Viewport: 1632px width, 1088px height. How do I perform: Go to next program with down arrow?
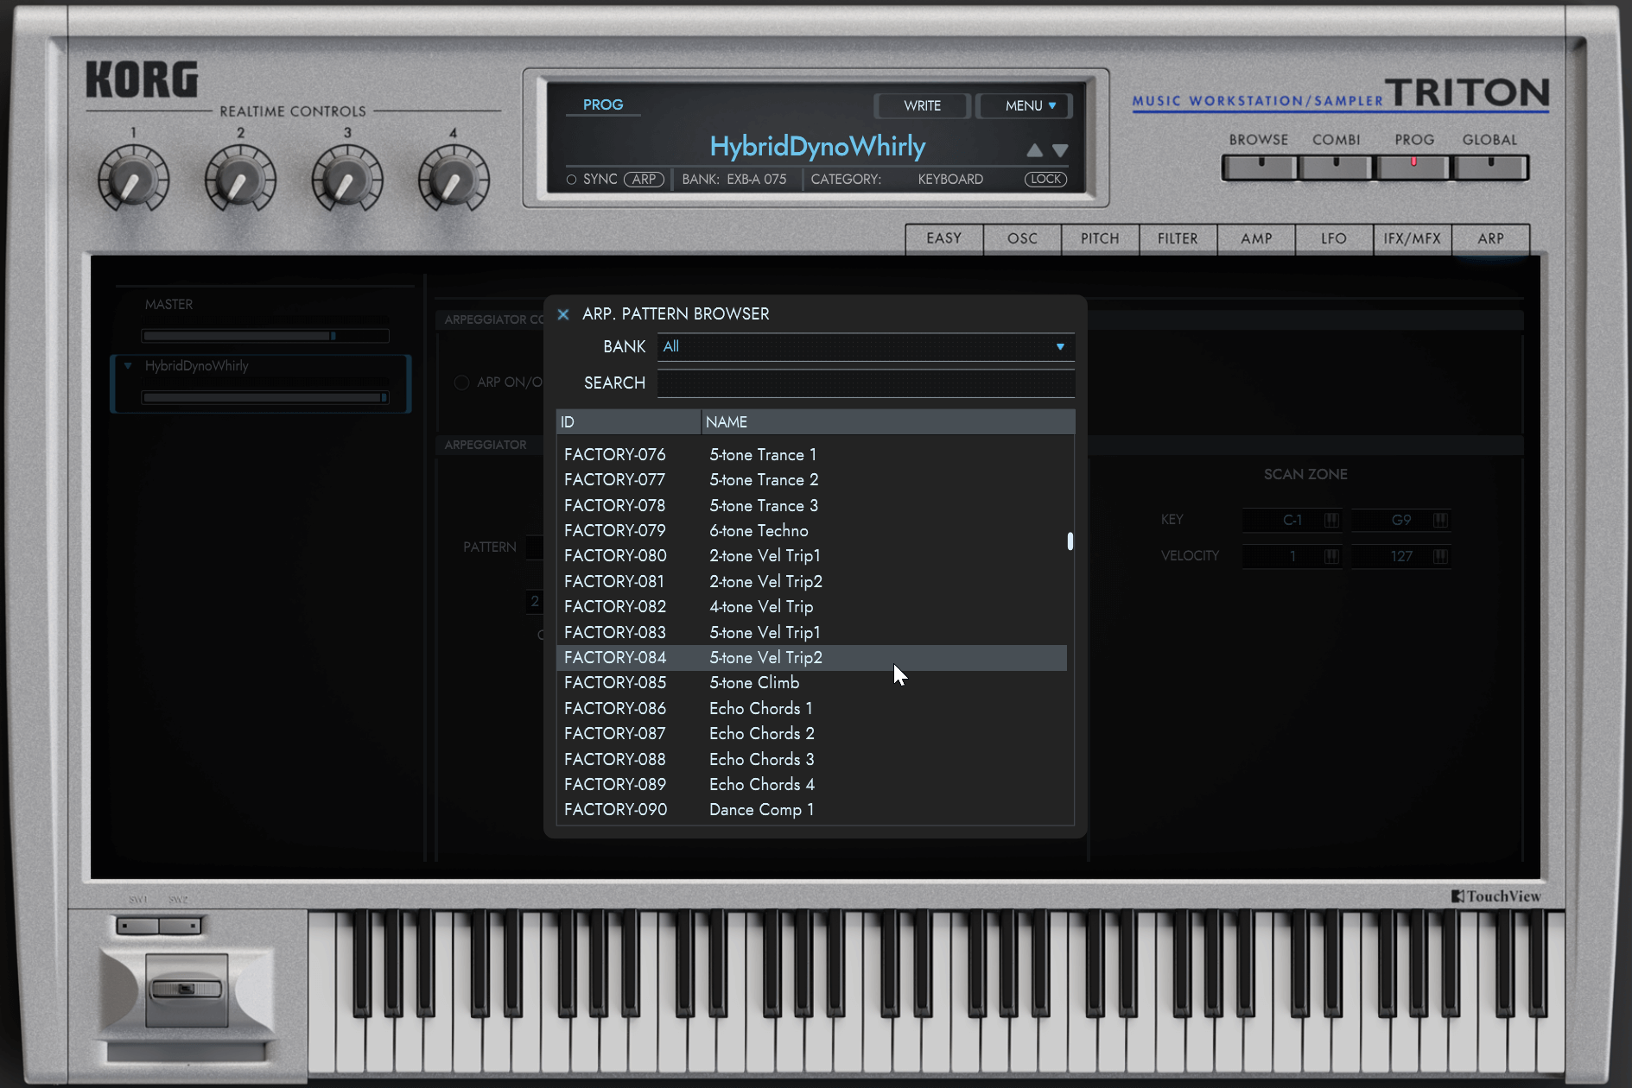[x=1061, y=150]
